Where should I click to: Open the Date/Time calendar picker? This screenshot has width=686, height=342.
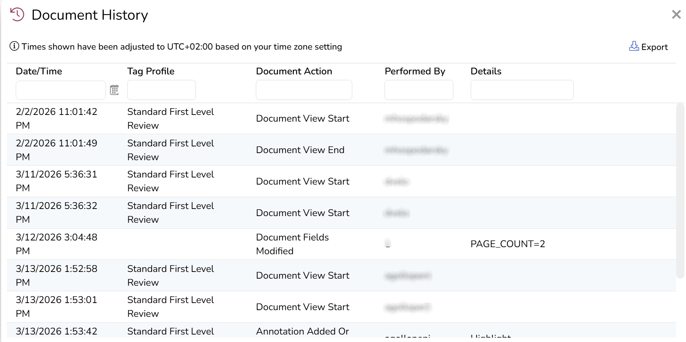click(x=114, y=90)
